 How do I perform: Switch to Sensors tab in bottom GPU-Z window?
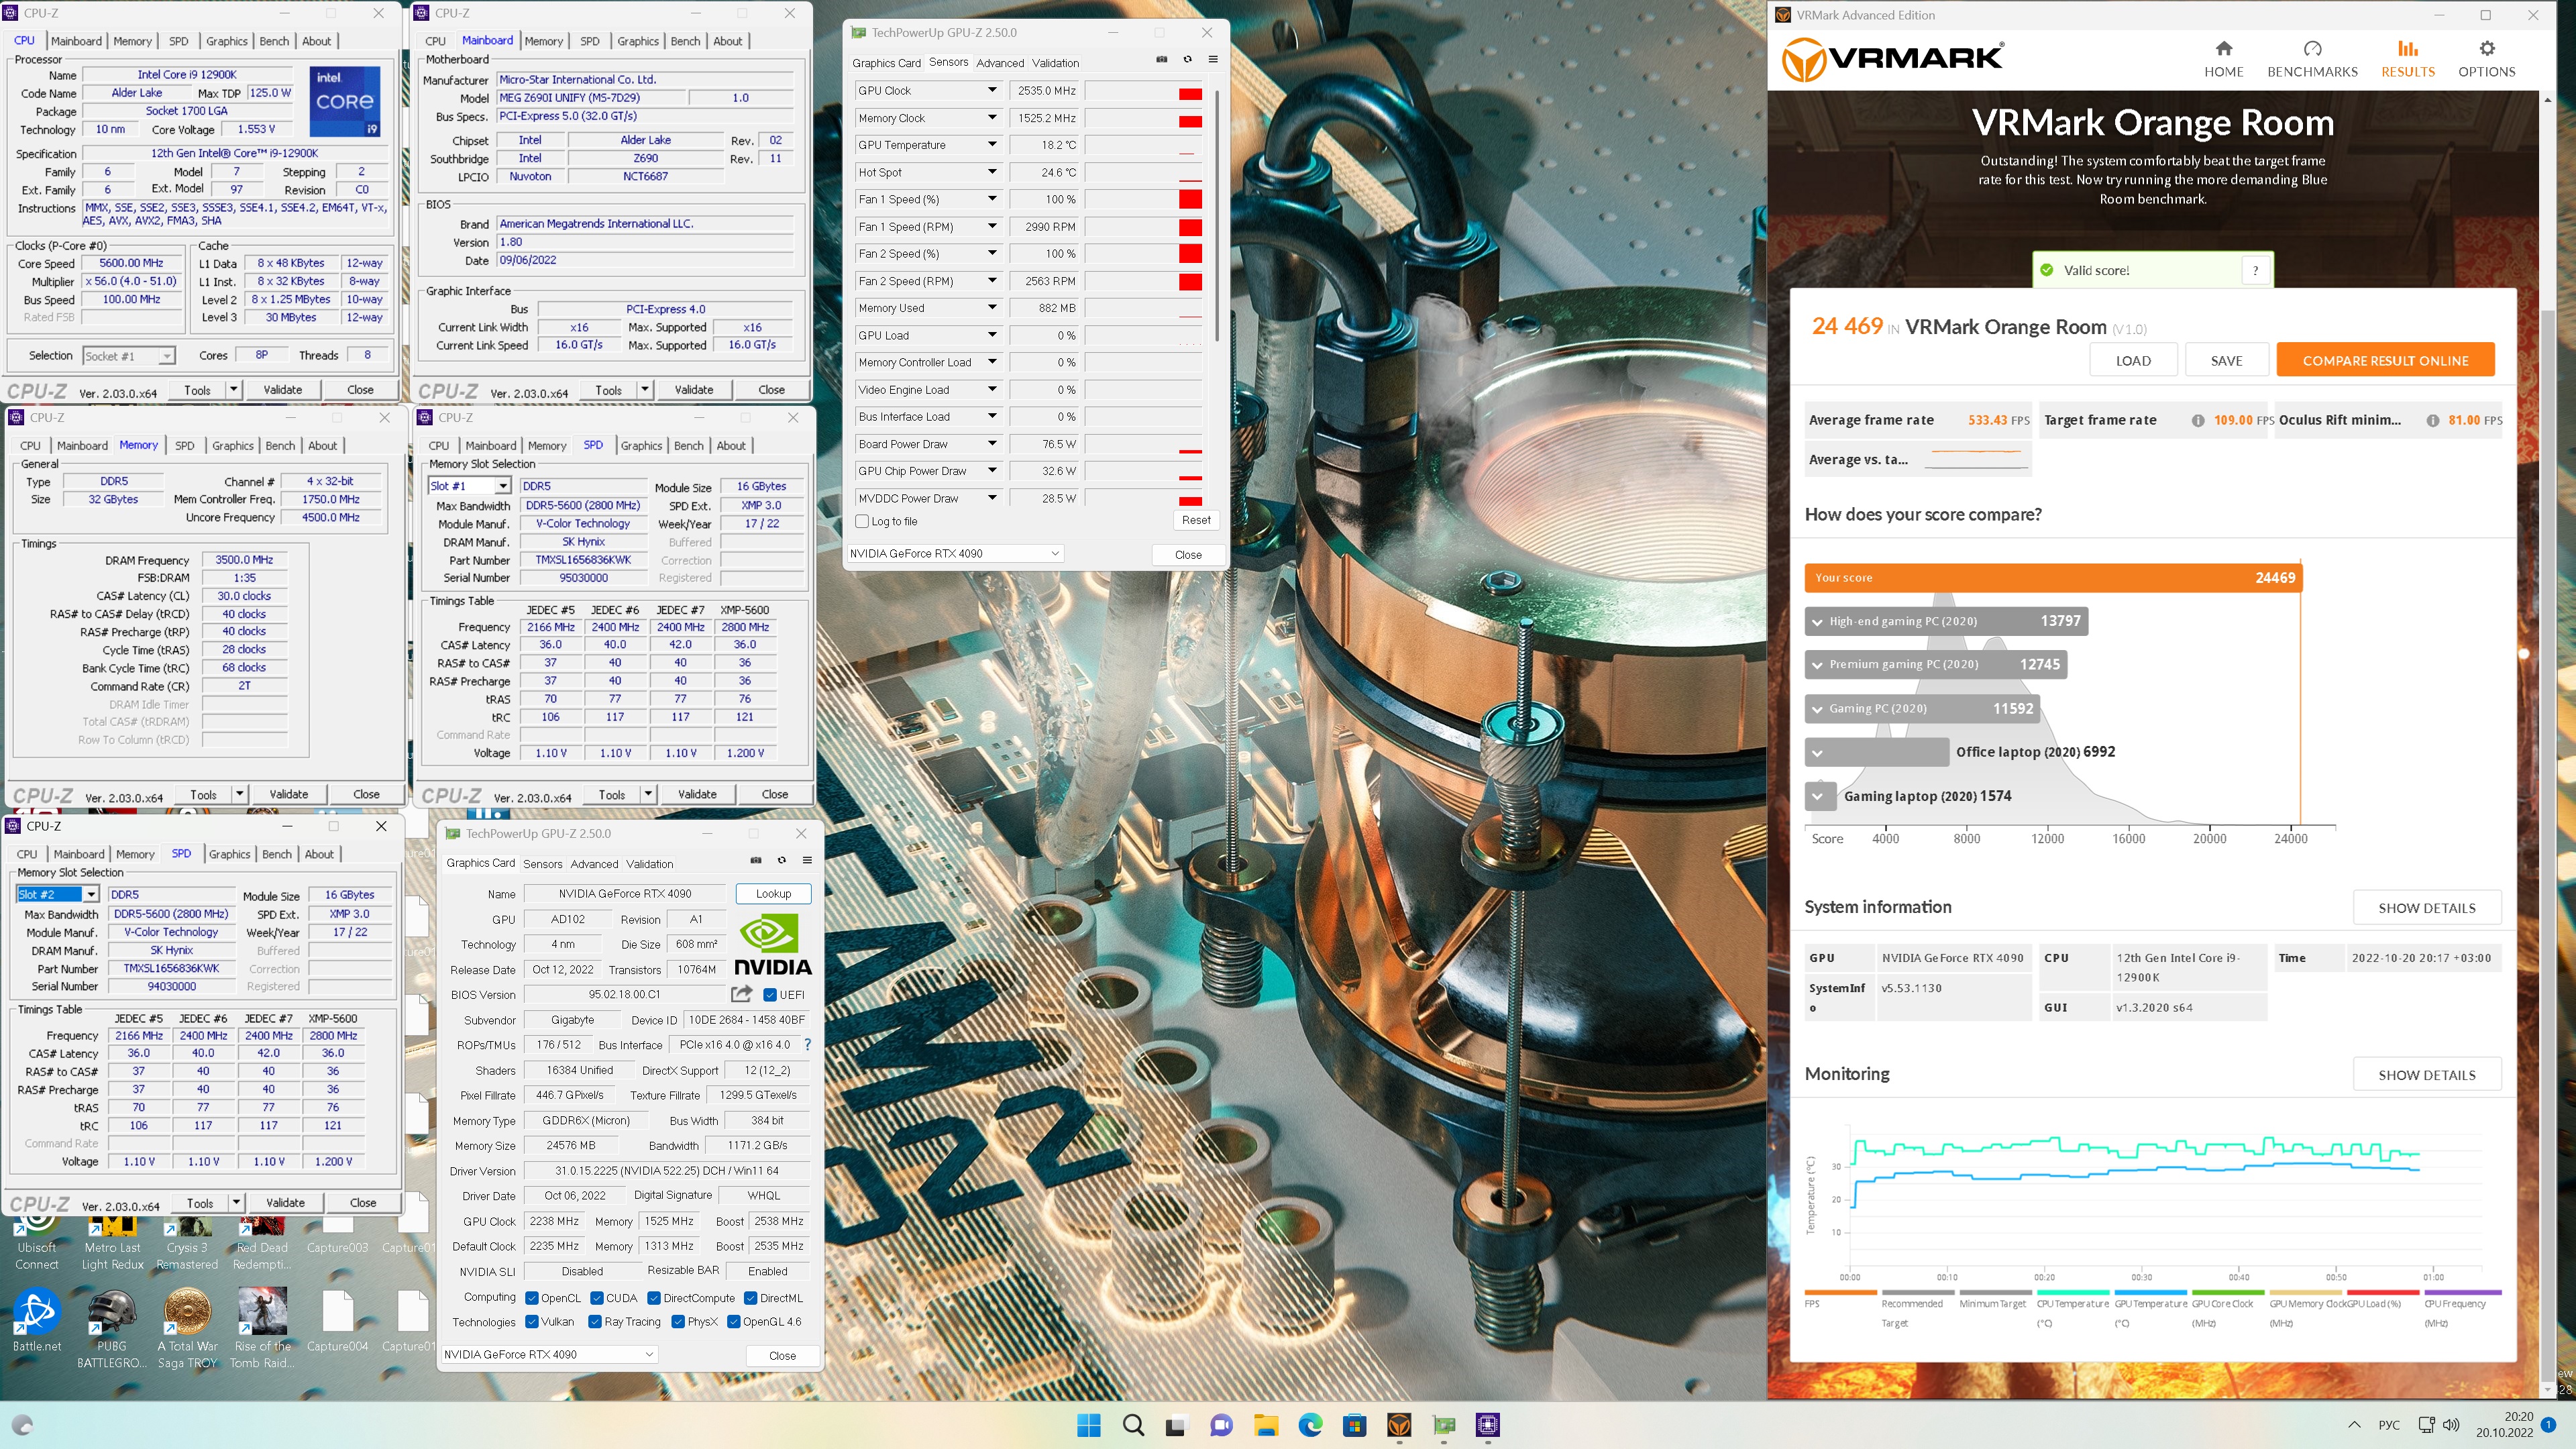click(x=543, y=863)
